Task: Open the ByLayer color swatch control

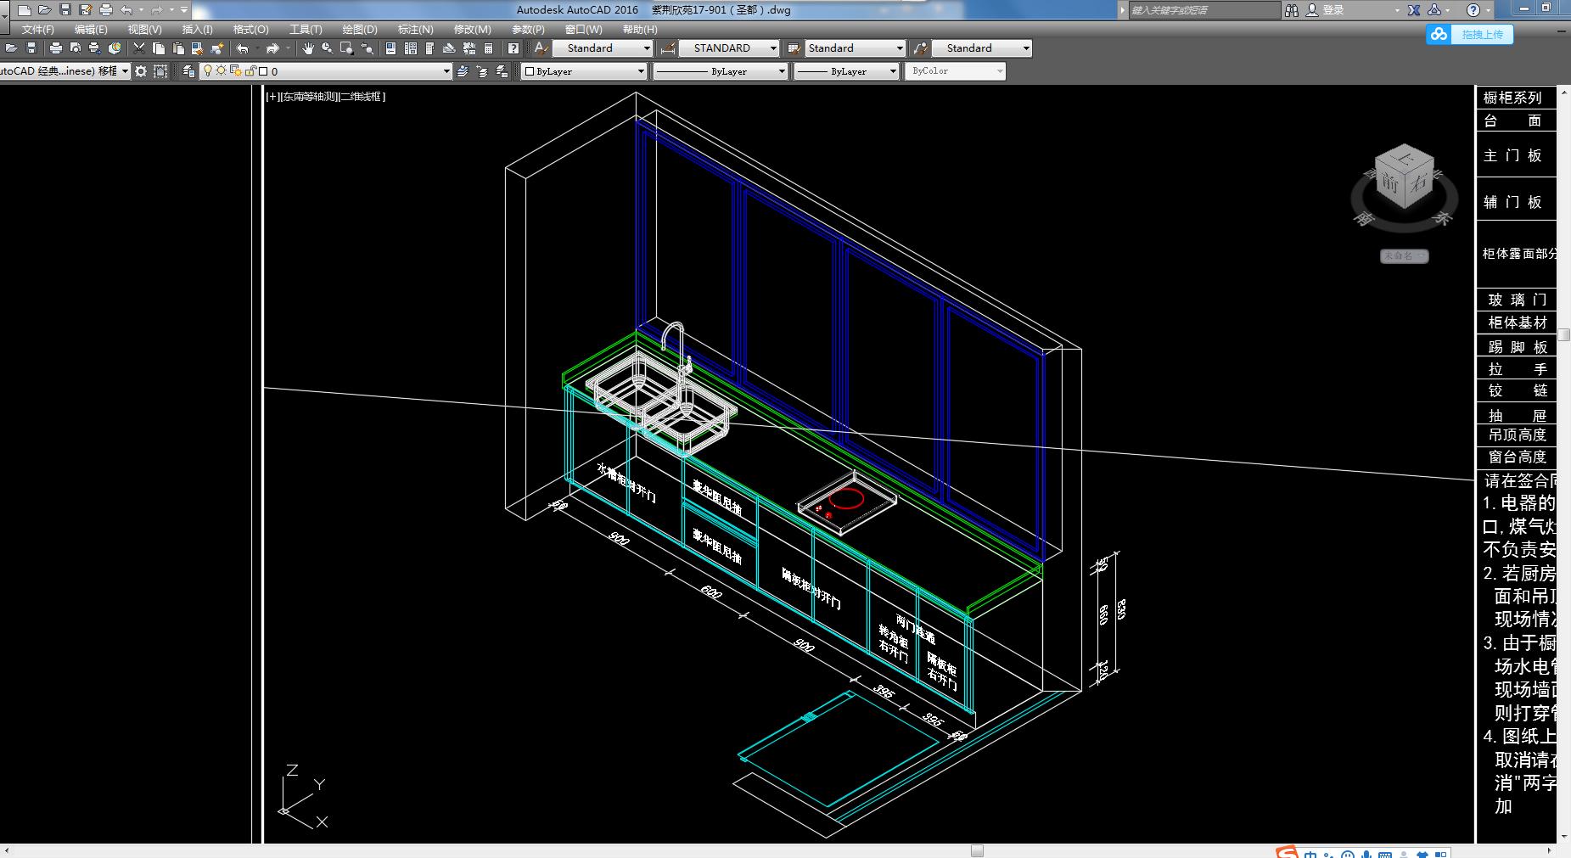Action: (584, 71)
